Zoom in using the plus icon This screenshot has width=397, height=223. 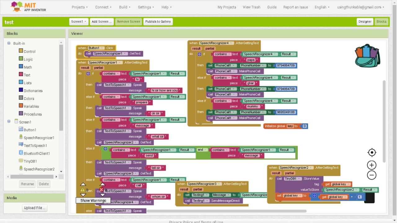(372, 165)
